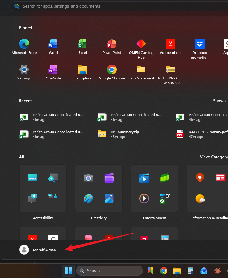Viewport: 228px width, 278px height.
Task: Open Petico Group file beside RPT Summary.zip
Action: click(x=52, y=134)
